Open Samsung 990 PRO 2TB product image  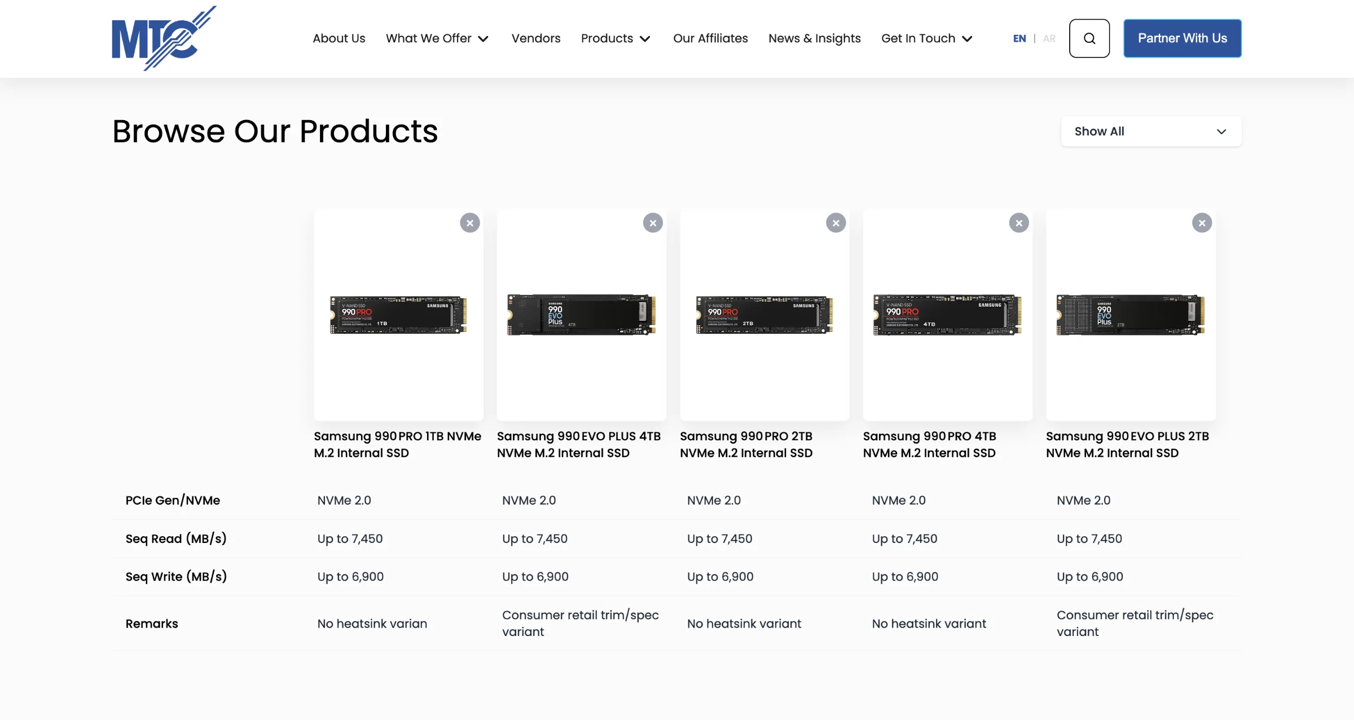coord(764,315)
